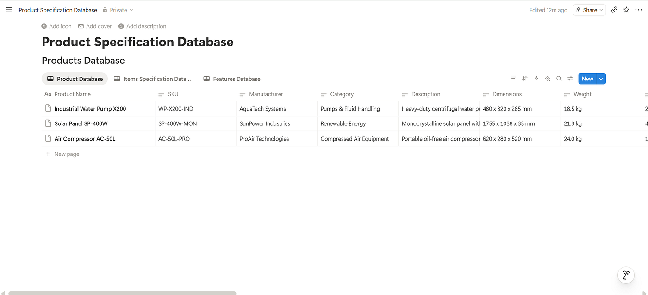Switch to Items Specification Database tab
This screenshot has height=295, width=648.
point(152,79)
